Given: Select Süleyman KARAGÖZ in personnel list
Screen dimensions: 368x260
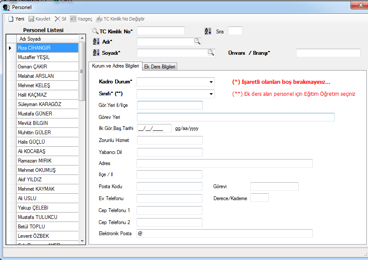Looking at the screenshot, I should 47,104.
